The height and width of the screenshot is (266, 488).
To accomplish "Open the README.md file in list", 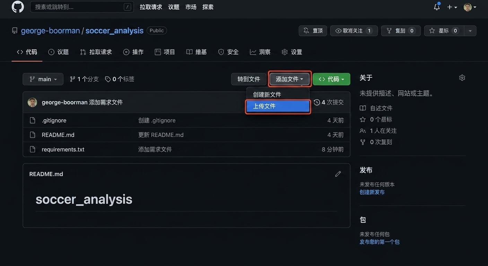I will tap(58, 135).
